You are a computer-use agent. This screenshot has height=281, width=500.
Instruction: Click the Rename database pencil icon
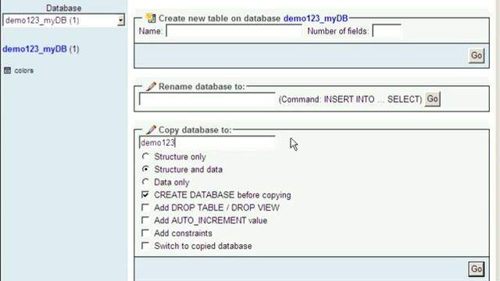click(151, 87)
